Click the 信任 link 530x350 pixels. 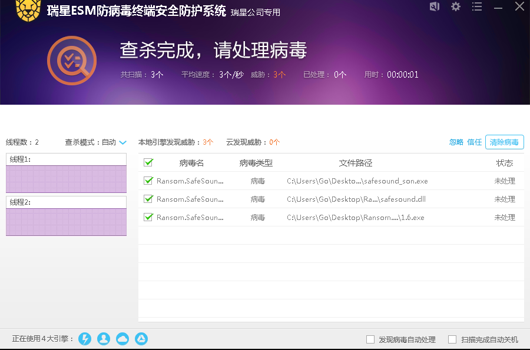click(x=474, y=142)
